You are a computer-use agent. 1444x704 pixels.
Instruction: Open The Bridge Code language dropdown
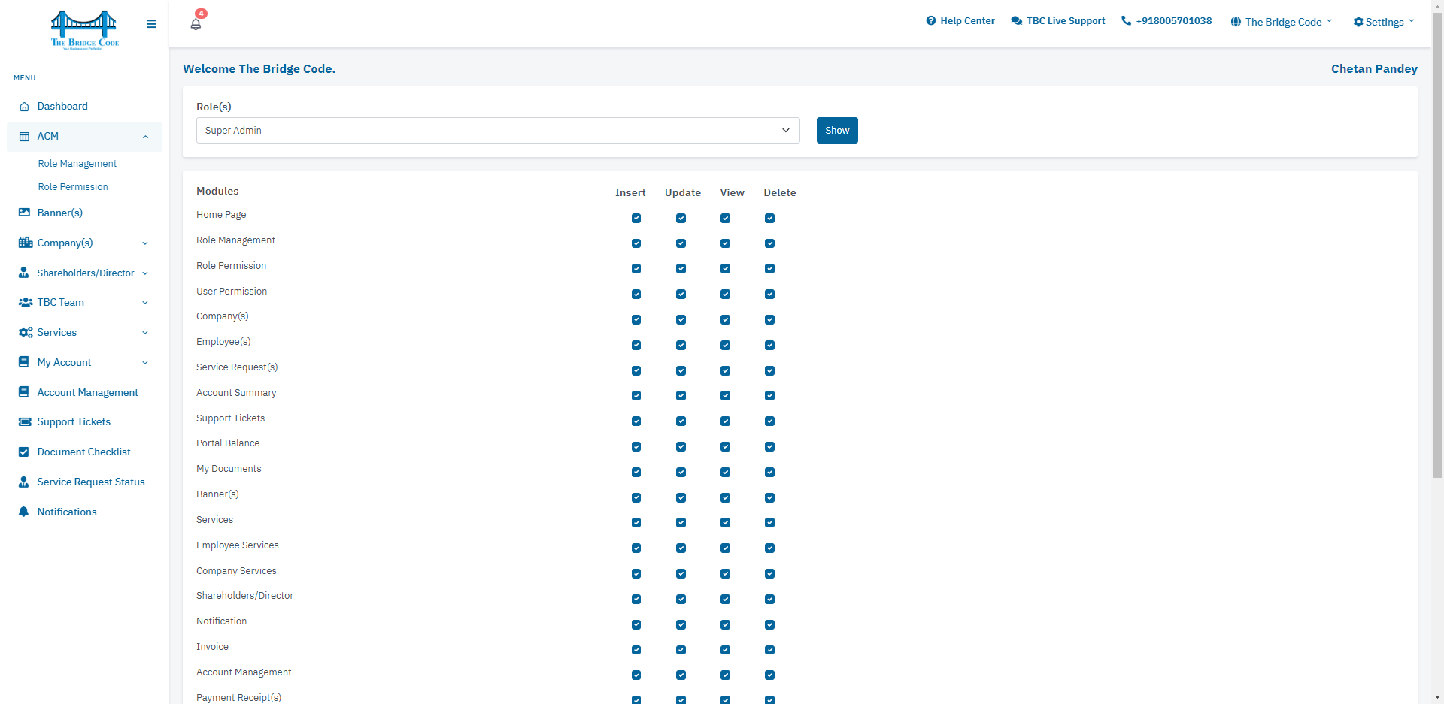coord(1281,22)
